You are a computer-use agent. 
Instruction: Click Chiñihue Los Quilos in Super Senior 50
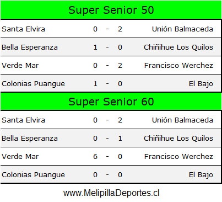[178, 47]
